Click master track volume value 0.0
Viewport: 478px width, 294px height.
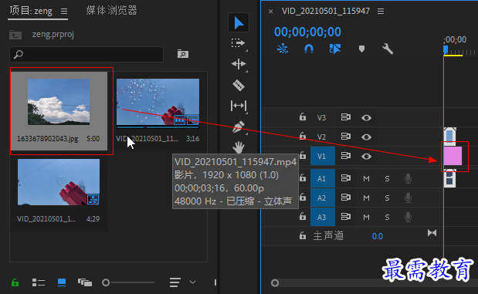point(378,236)
